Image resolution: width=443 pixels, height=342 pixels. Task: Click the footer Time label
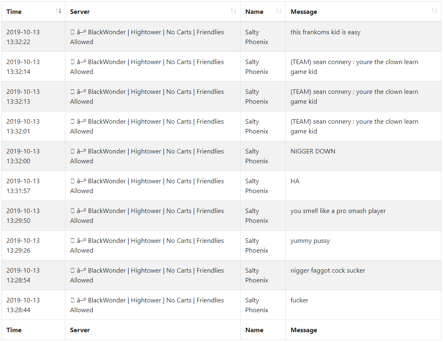14,330
